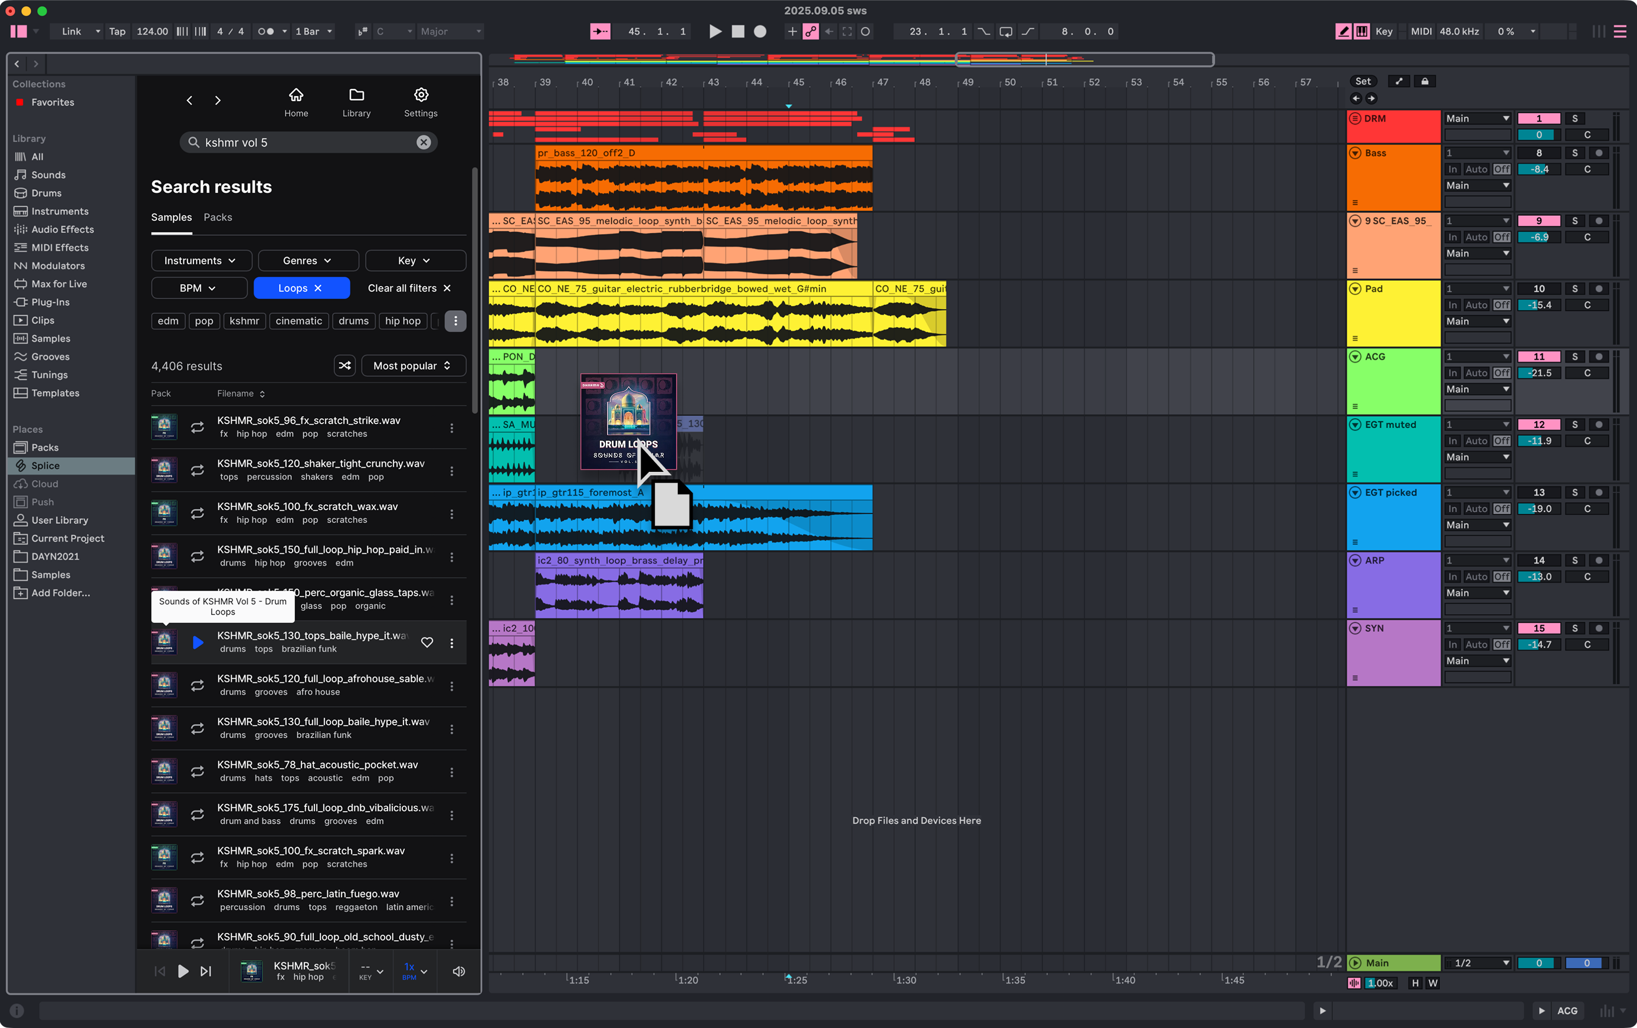
Task: Solo the Bass track
Action: click(x=1574, y=153)
